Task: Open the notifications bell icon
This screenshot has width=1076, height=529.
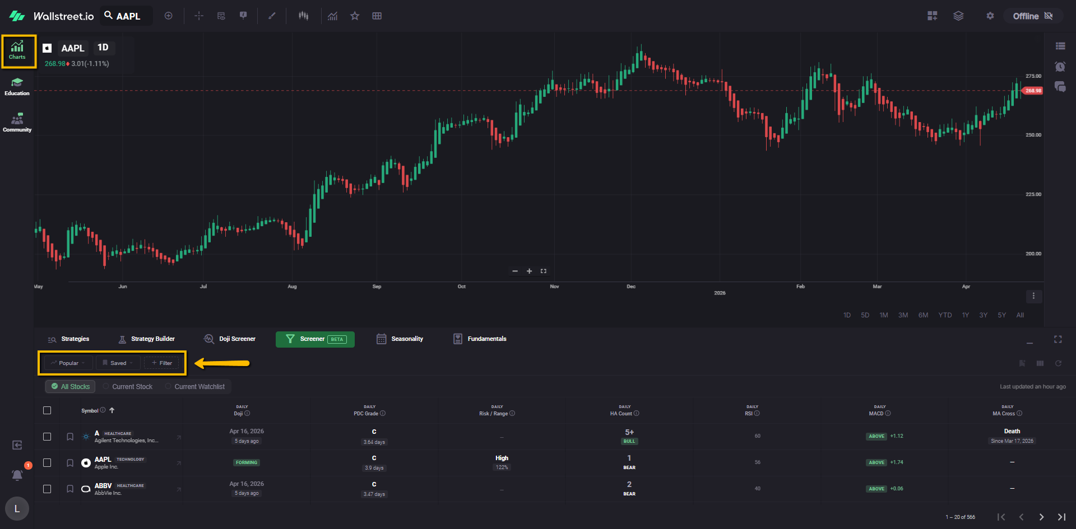Action: 17,475
